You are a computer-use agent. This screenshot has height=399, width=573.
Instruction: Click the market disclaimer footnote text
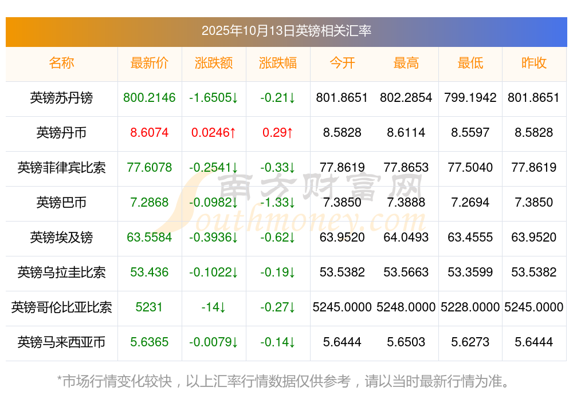tap(283, 381)
